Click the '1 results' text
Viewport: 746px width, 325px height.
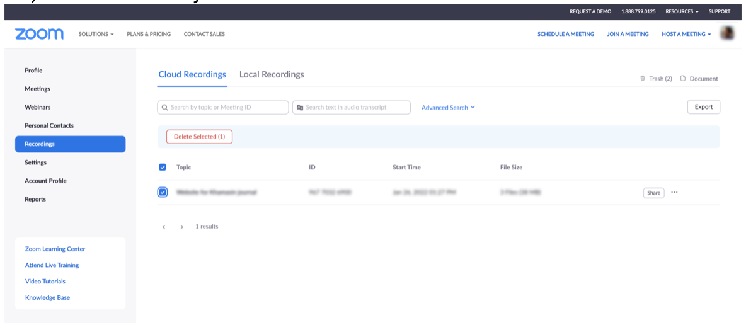(x=207, y=227)
